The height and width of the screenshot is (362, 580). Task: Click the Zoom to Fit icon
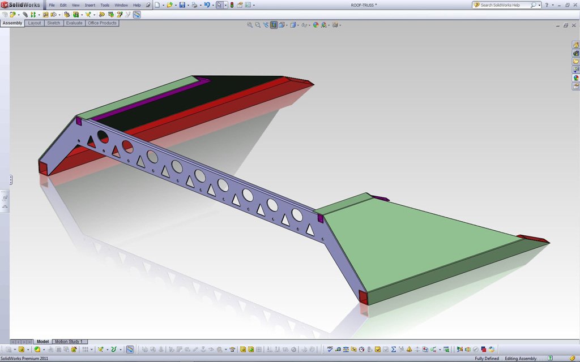coord(250,25)
